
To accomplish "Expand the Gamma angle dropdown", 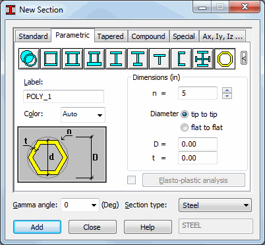I will point(80,205).
